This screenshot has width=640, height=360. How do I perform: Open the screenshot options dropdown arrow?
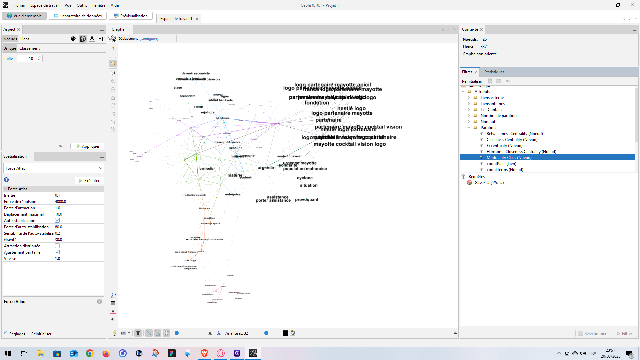[129, 333]
